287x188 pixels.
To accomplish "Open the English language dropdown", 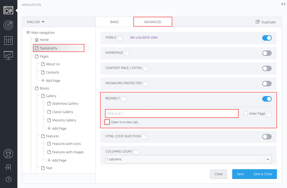I will (x=36, y=22).
